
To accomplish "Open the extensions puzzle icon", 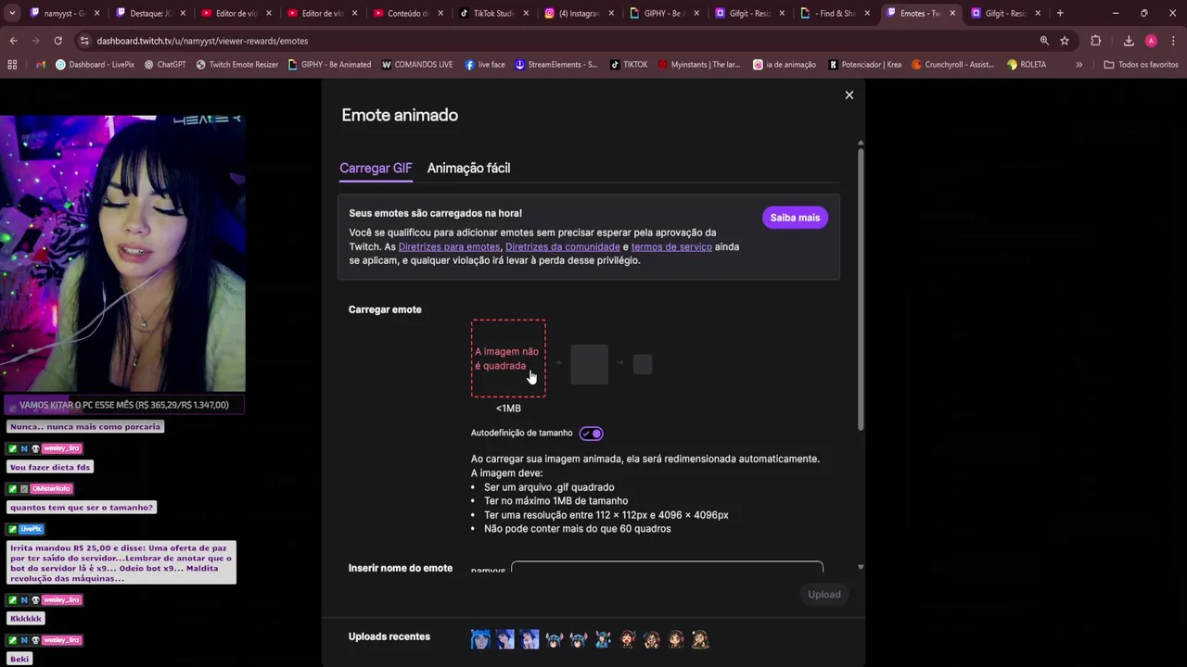I will coord(1095,41).
